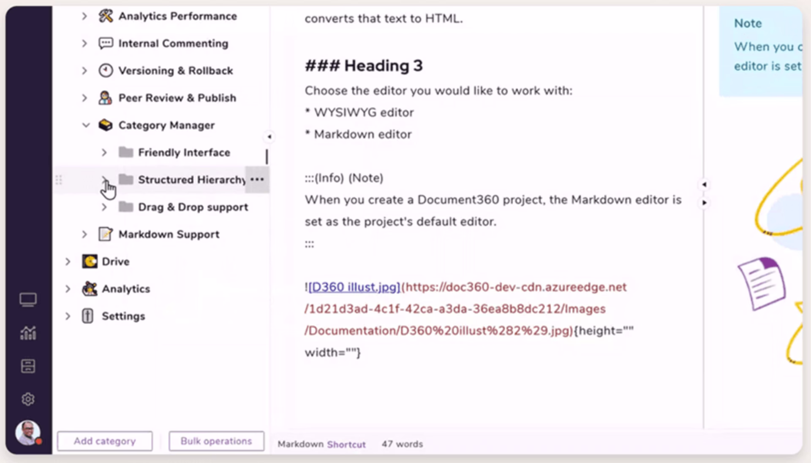Image resolution: width=811 pixels, height=463 pixels.
Task: Expand the Drive category
Action: coord(68,261)
